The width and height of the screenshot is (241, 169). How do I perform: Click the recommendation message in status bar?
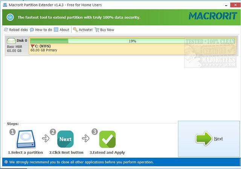[x=81, y=162]
